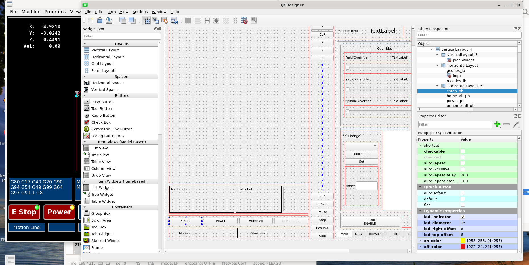Toggle the checkable property checkbox
The image size is (529, 265).
(463, 151)
